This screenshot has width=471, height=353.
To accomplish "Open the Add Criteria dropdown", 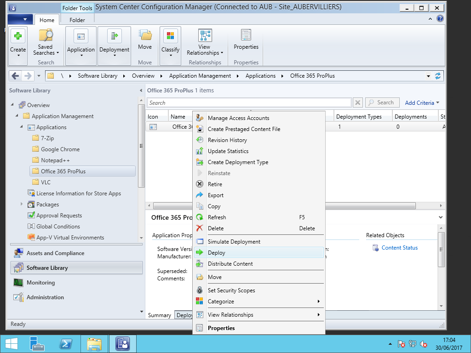I will coord(422,102).
